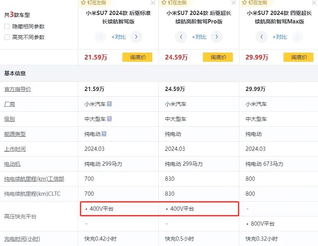
Task: Move Pro版 column right arrow
Action: (x=217, y=37)
